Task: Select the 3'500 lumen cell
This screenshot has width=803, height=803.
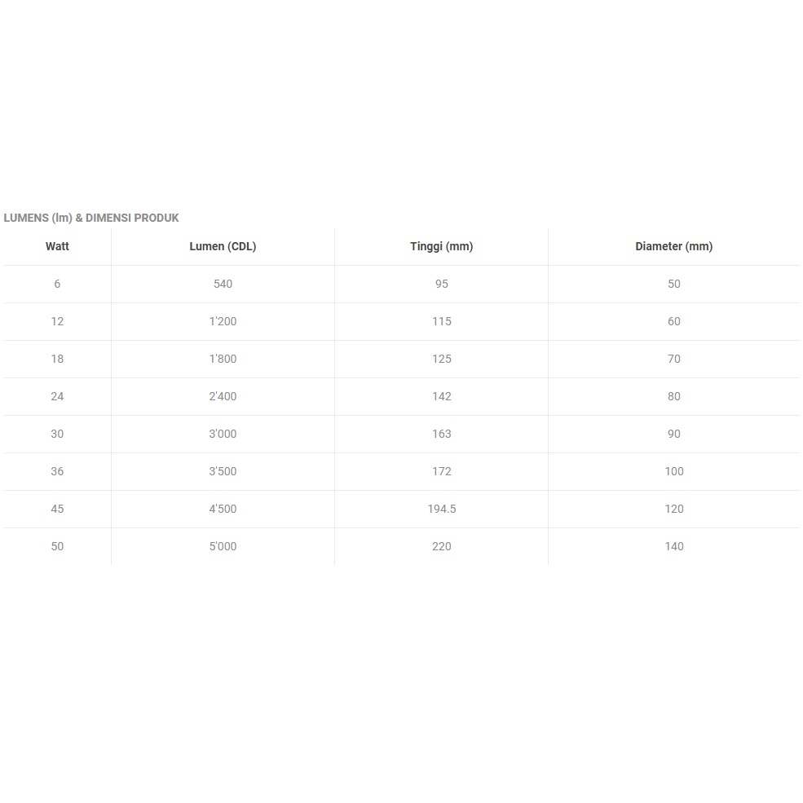Action: tap(223, 471)
